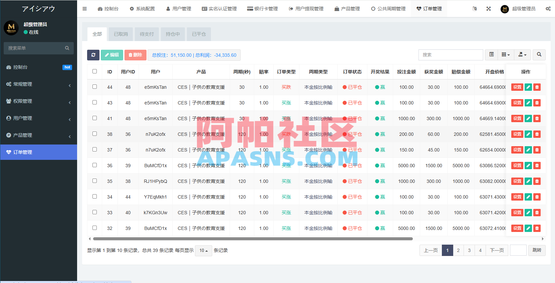Screen dimensions: 555x283
Task: Click red trash icon for order ID 32
Action: pos(537,228)
